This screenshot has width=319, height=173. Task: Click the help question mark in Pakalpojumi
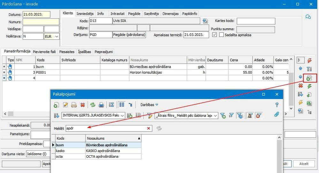277,105
